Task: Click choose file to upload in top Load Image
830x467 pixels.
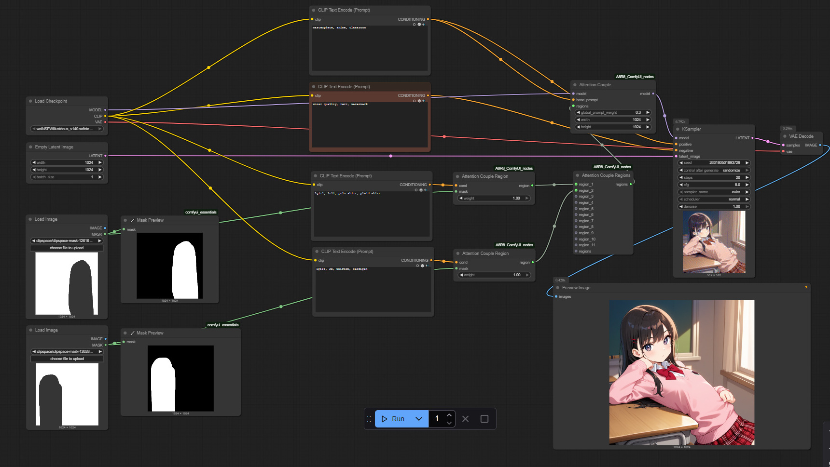Action: 67,248
